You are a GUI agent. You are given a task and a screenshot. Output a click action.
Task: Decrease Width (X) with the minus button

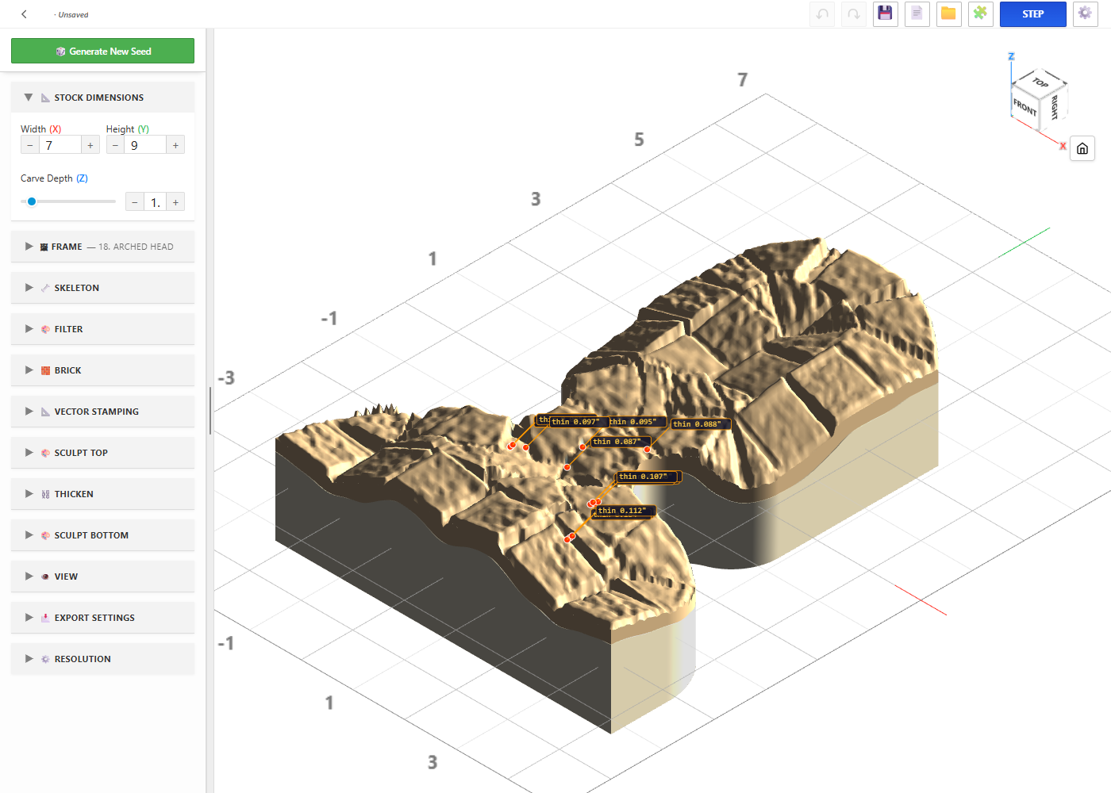(30, 145)
